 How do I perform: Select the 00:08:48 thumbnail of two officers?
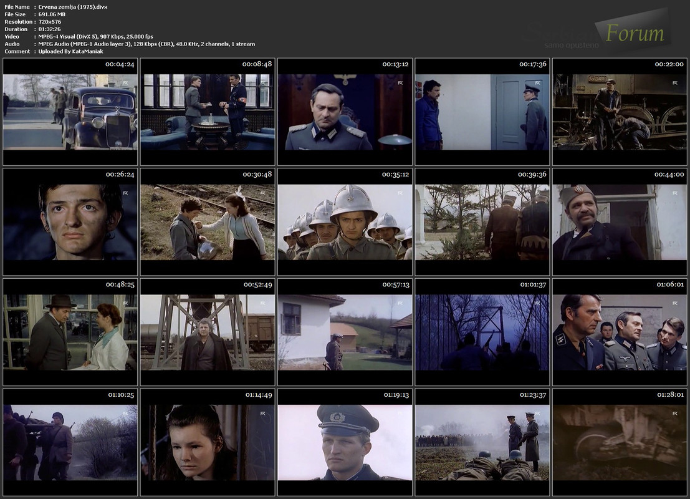[x=208, y=112]
